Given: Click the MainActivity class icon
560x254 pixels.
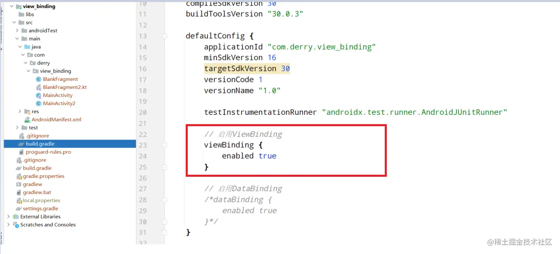Looking at the screenshot, I should [38, 95].
